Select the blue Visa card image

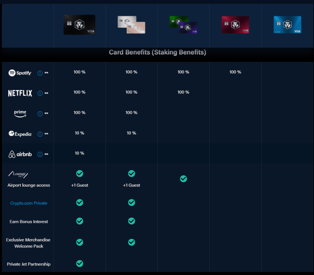(x=287, y=25)
